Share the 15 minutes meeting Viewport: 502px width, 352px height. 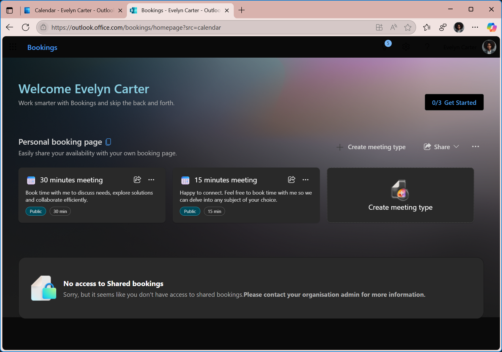[x=292, y=180]
